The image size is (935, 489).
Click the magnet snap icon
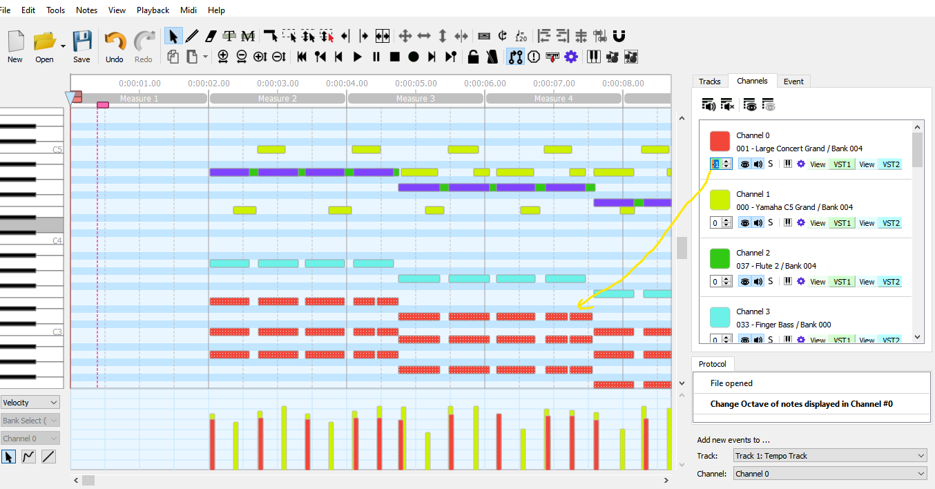pyautogui.click(x=619, y=36)
